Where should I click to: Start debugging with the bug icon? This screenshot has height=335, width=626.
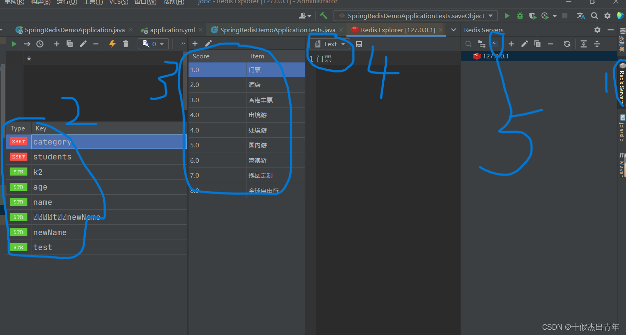(x=520, y=16)
